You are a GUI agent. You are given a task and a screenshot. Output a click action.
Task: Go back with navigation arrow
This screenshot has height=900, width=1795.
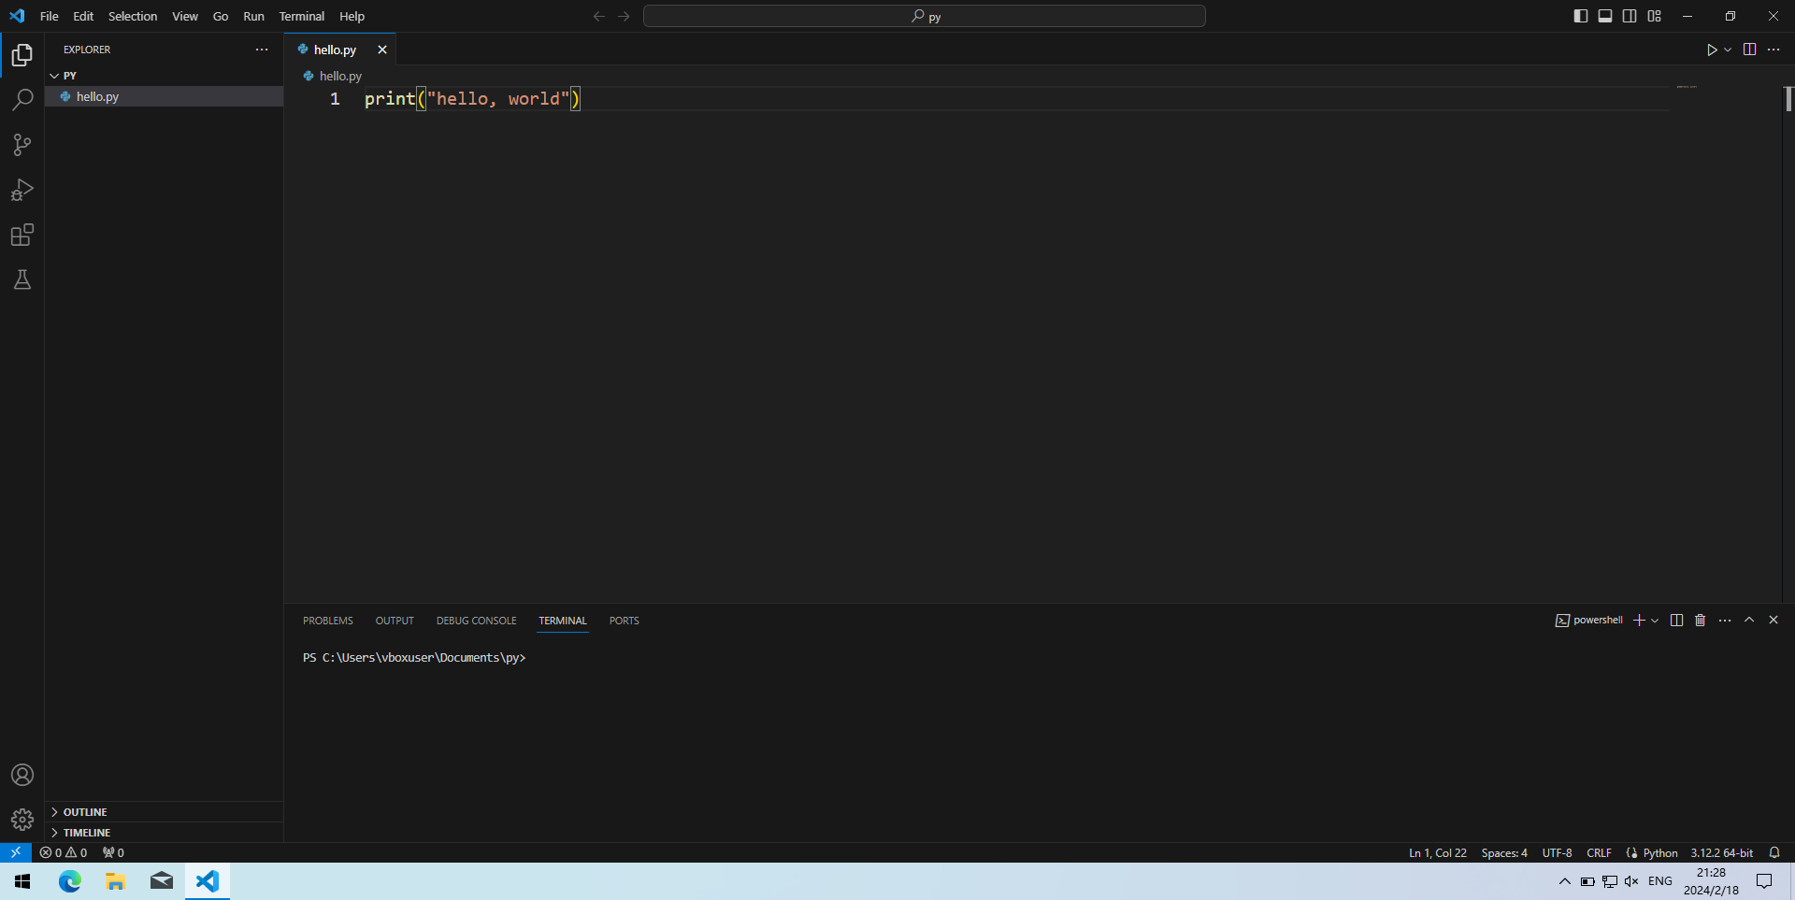pos(599,16)
